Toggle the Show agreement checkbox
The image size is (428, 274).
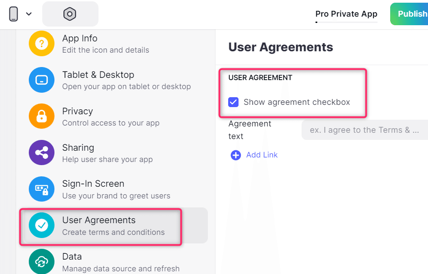[x=233, y=102]
